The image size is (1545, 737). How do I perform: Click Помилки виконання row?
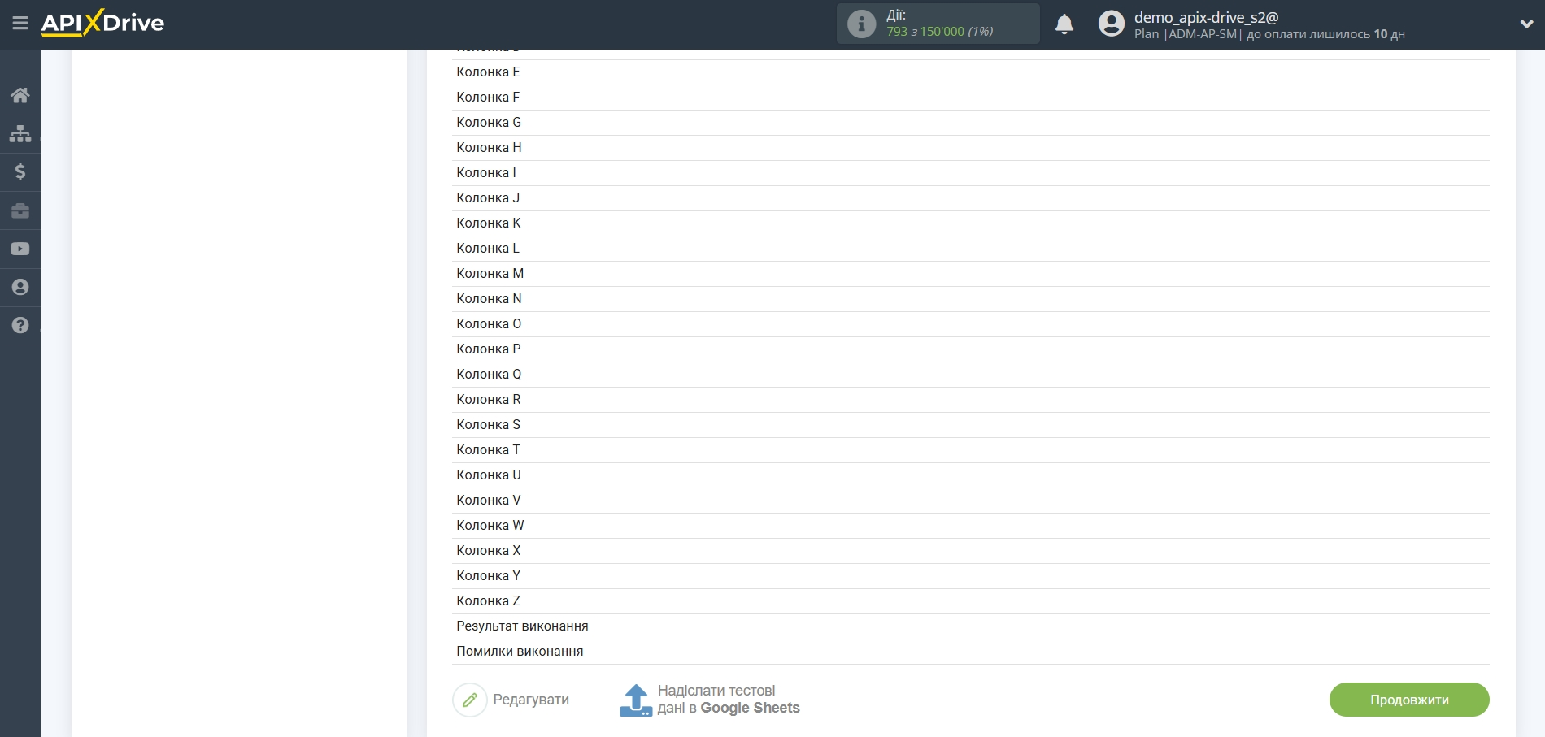[971, 652]
